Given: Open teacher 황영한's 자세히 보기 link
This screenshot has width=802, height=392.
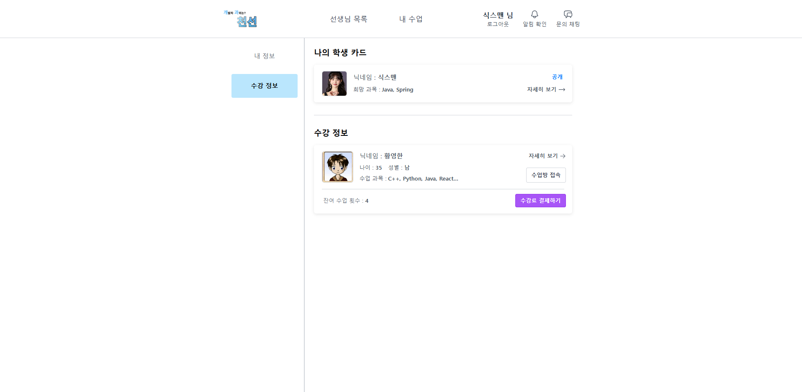Looking at the screenshot, I should pos(543,156).
